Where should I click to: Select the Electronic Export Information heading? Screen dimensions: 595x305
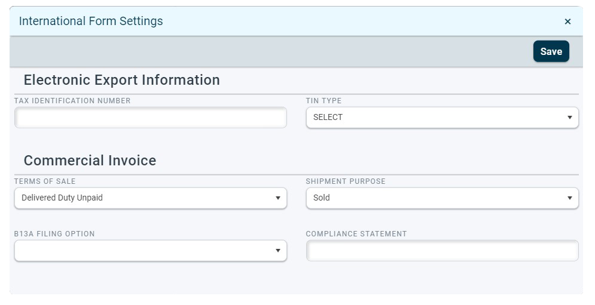click(121, 80)
